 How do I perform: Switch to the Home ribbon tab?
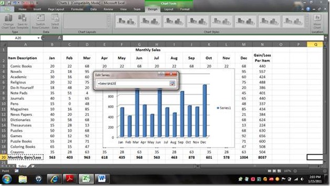23,9
